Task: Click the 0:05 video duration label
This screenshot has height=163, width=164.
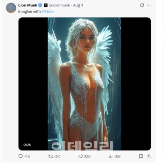Action: point(27,145)
